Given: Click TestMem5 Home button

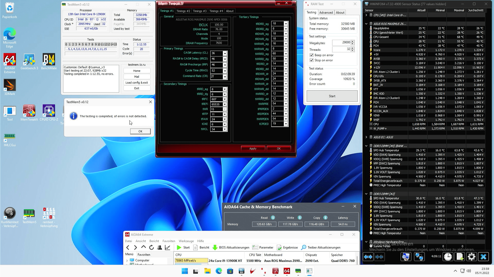Looking at the screenshot, I should pyautogui.click(x=137, y=71).
